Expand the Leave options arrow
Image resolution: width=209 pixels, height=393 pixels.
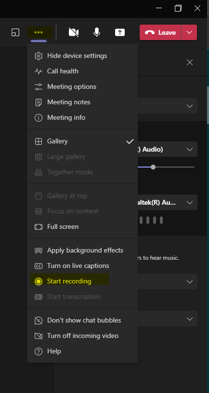pyautogui.click(x=189, y=32)
